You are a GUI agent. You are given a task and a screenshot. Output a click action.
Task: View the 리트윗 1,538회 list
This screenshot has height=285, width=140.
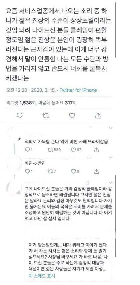(x=21, y=103)
